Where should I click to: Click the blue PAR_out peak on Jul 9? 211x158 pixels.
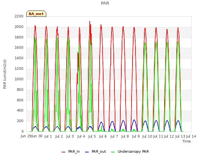point(134,120)
